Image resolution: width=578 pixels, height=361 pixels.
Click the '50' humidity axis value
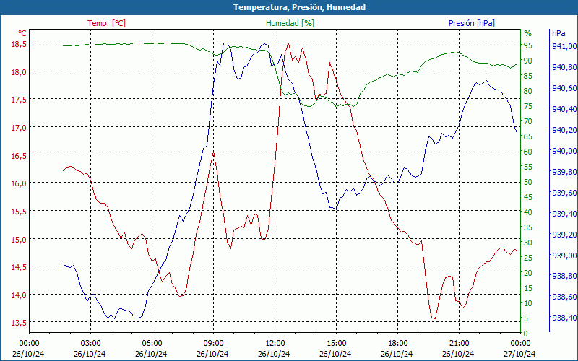[528, 182]
